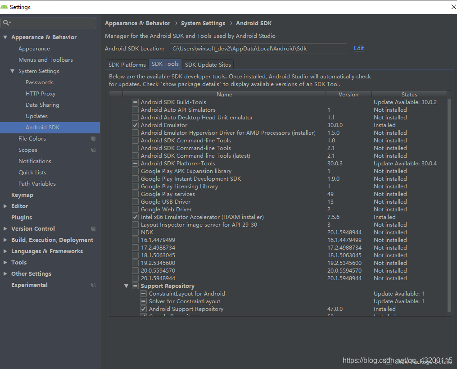Viewport: 457px width, 369px height.
Task: Click the project-level icon next to Version Control
Action: (x=93, y=229)
